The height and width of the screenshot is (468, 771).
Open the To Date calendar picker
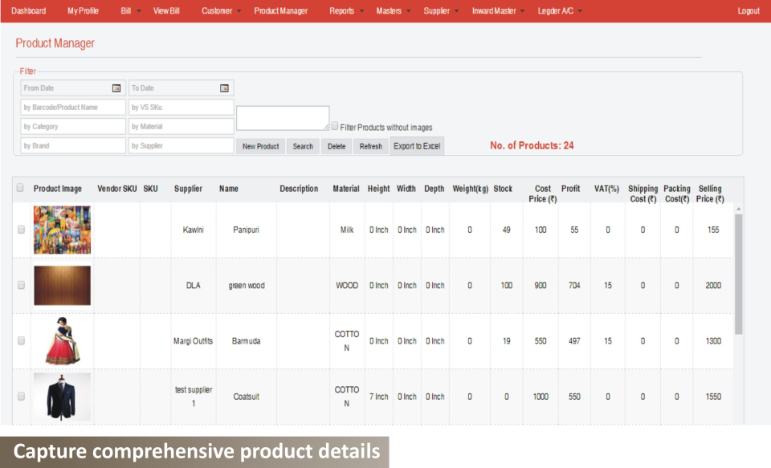pyautogui.click(x=225, y=87)
